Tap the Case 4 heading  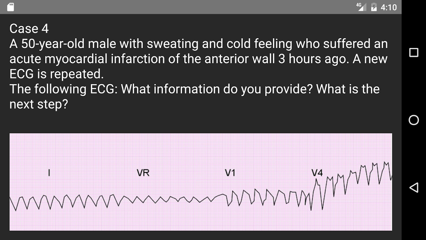[29, 29]
